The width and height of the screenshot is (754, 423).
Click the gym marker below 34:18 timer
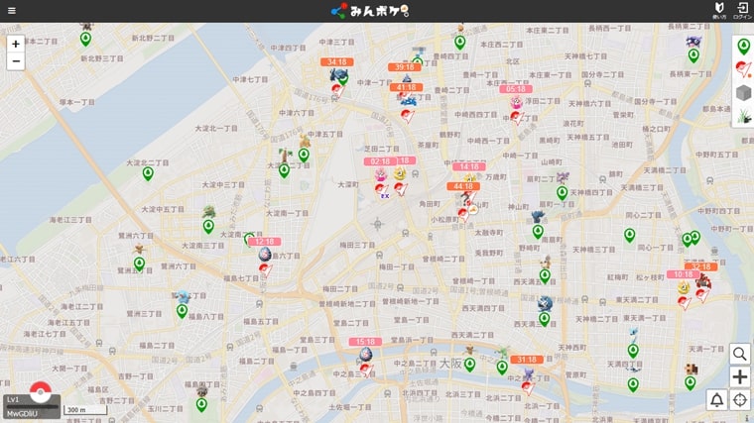point(338,90)
